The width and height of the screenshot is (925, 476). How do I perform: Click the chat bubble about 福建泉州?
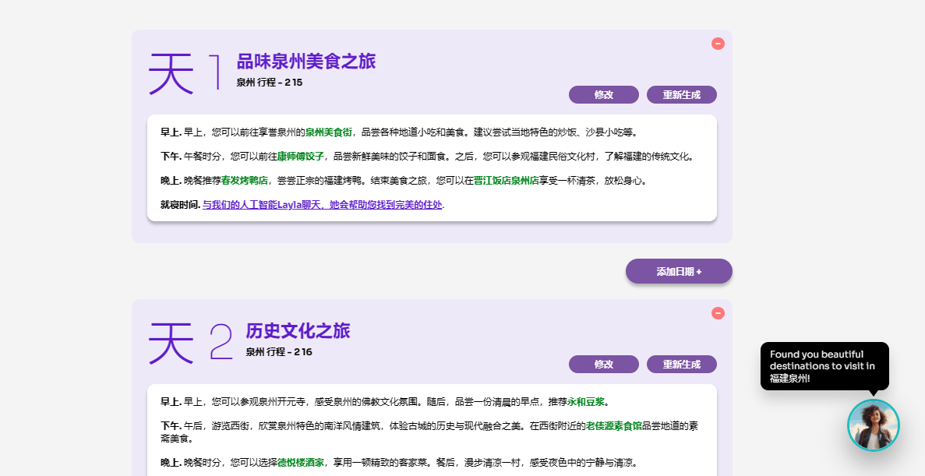(x=824, y=365)
